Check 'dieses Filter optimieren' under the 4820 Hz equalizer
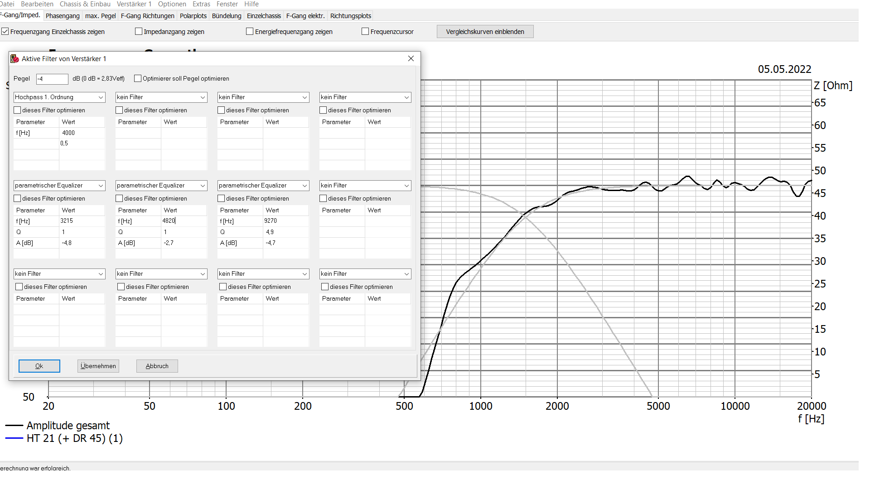Image resolution: width=870 pixels, height=489 pixels. [119, 199]
